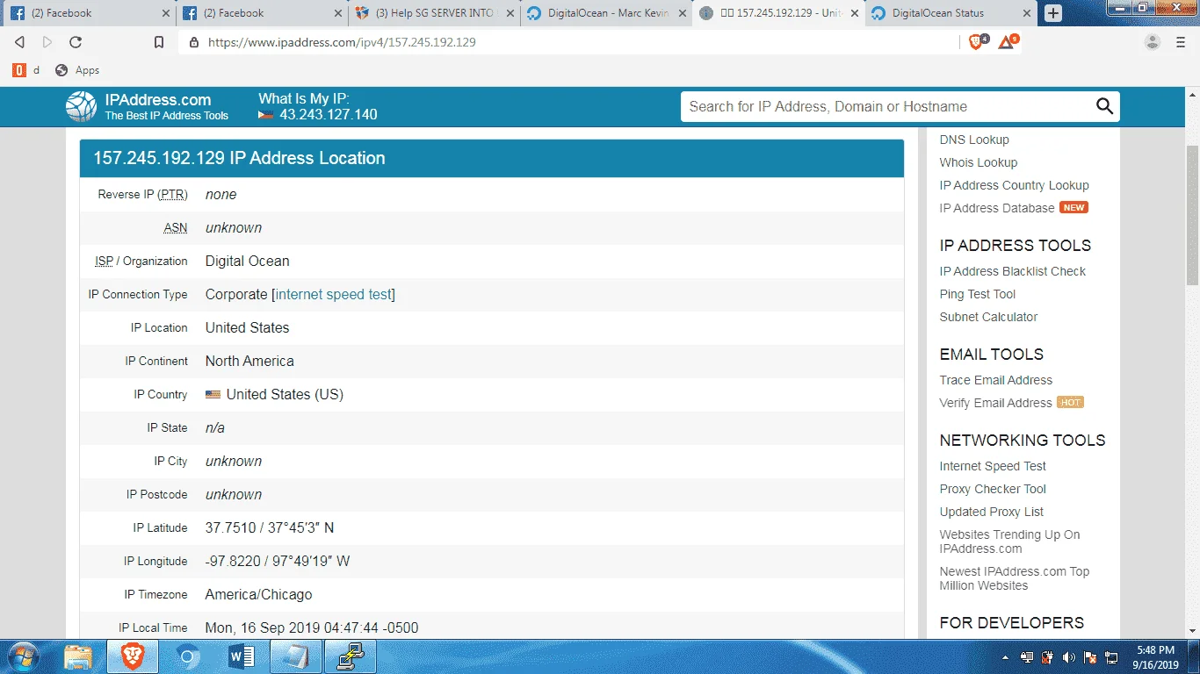
Task: Open a new browser tab
Action: coord(1053,13)
